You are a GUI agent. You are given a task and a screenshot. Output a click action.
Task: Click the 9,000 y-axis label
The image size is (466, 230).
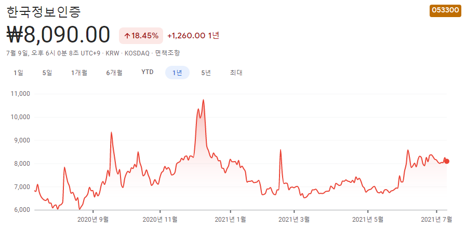[x=22, y=140]
